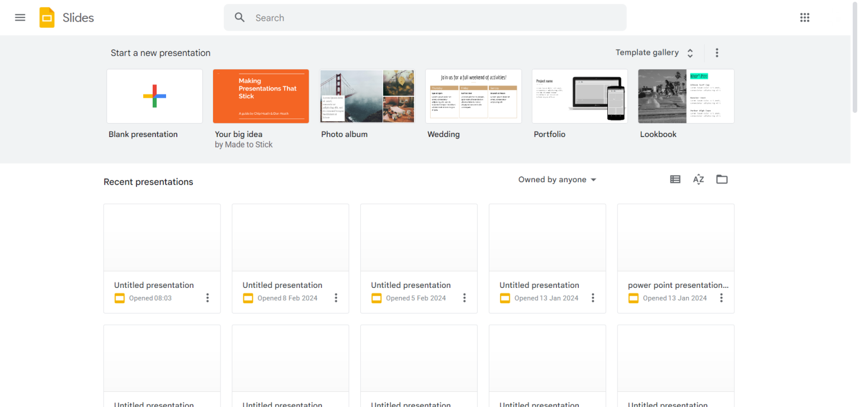This screenshot has height=407, width=859.
Task: Open the file picker folder icon
Action: [722, 179]
